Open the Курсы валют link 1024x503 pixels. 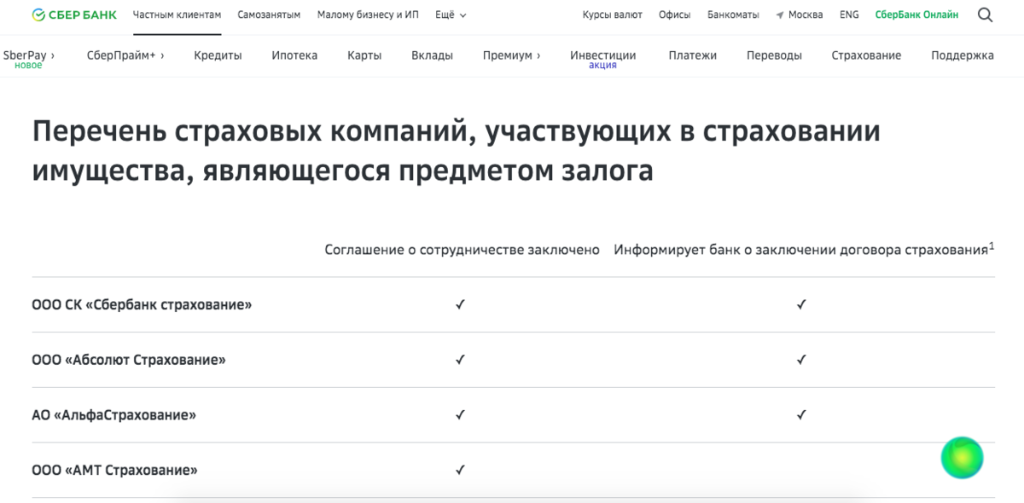[x=612, y=14]
